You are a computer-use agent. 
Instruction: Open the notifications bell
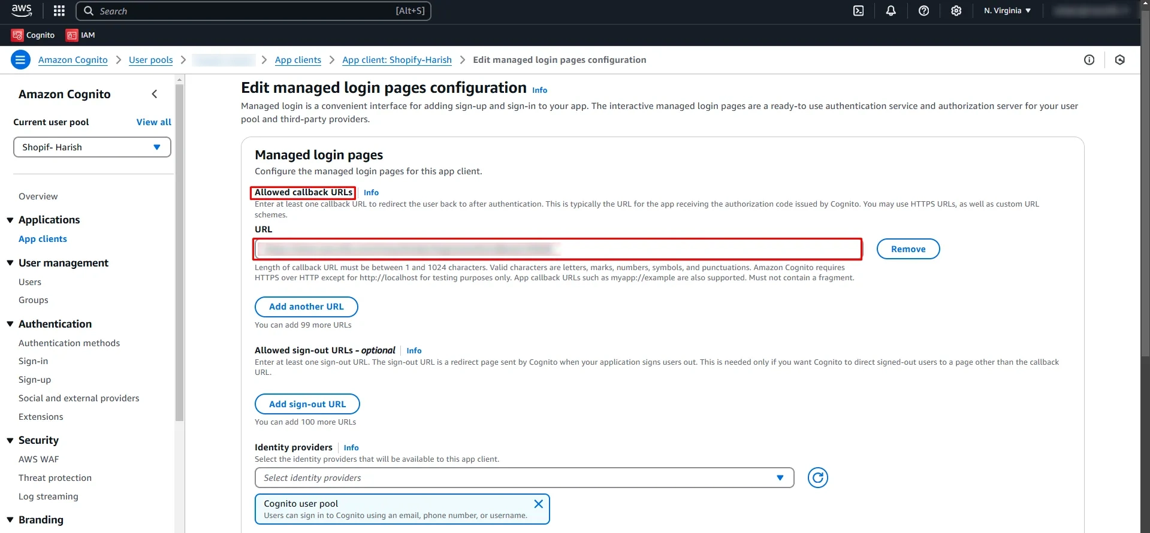click(891, 11)
